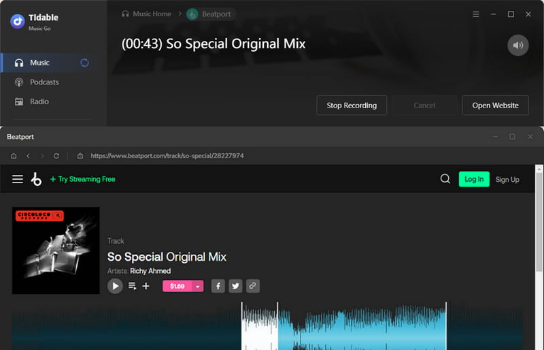
Task: Click the Tidable Music Go logo
Action: 18,21
